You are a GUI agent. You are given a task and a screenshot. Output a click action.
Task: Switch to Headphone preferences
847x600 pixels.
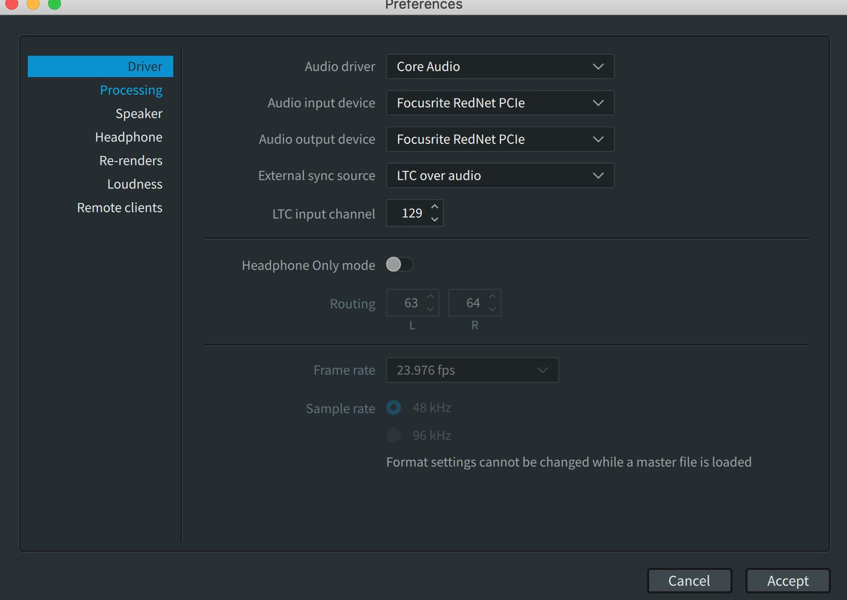click(129, 137)
